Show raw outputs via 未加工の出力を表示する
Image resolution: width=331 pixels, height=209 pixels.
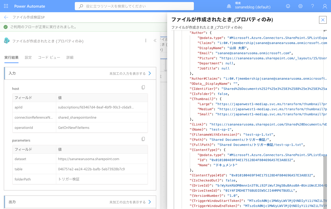[x=127, y=202]
